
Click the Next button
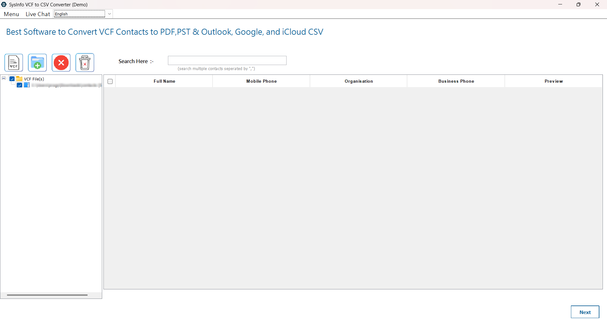(x=585, y=312)
